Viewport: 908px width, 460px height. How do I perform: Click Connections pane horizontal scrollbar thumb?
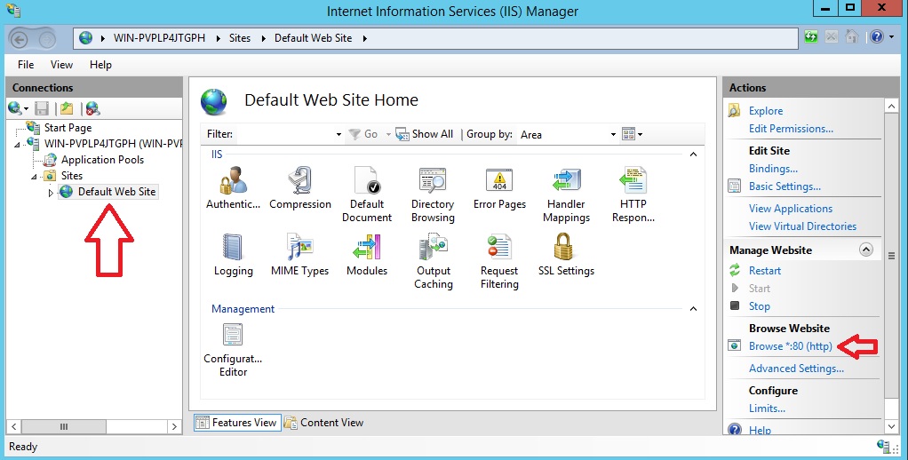tap(64, 426)
